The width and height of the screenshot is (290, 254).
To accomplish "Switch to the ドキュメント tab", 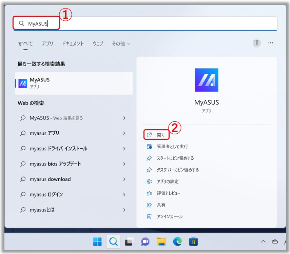I will coord(73,44).
